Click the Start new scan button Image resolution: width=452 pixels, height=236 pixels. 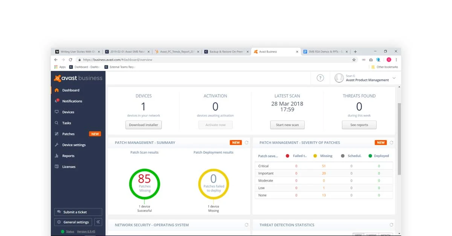(287, 125)
